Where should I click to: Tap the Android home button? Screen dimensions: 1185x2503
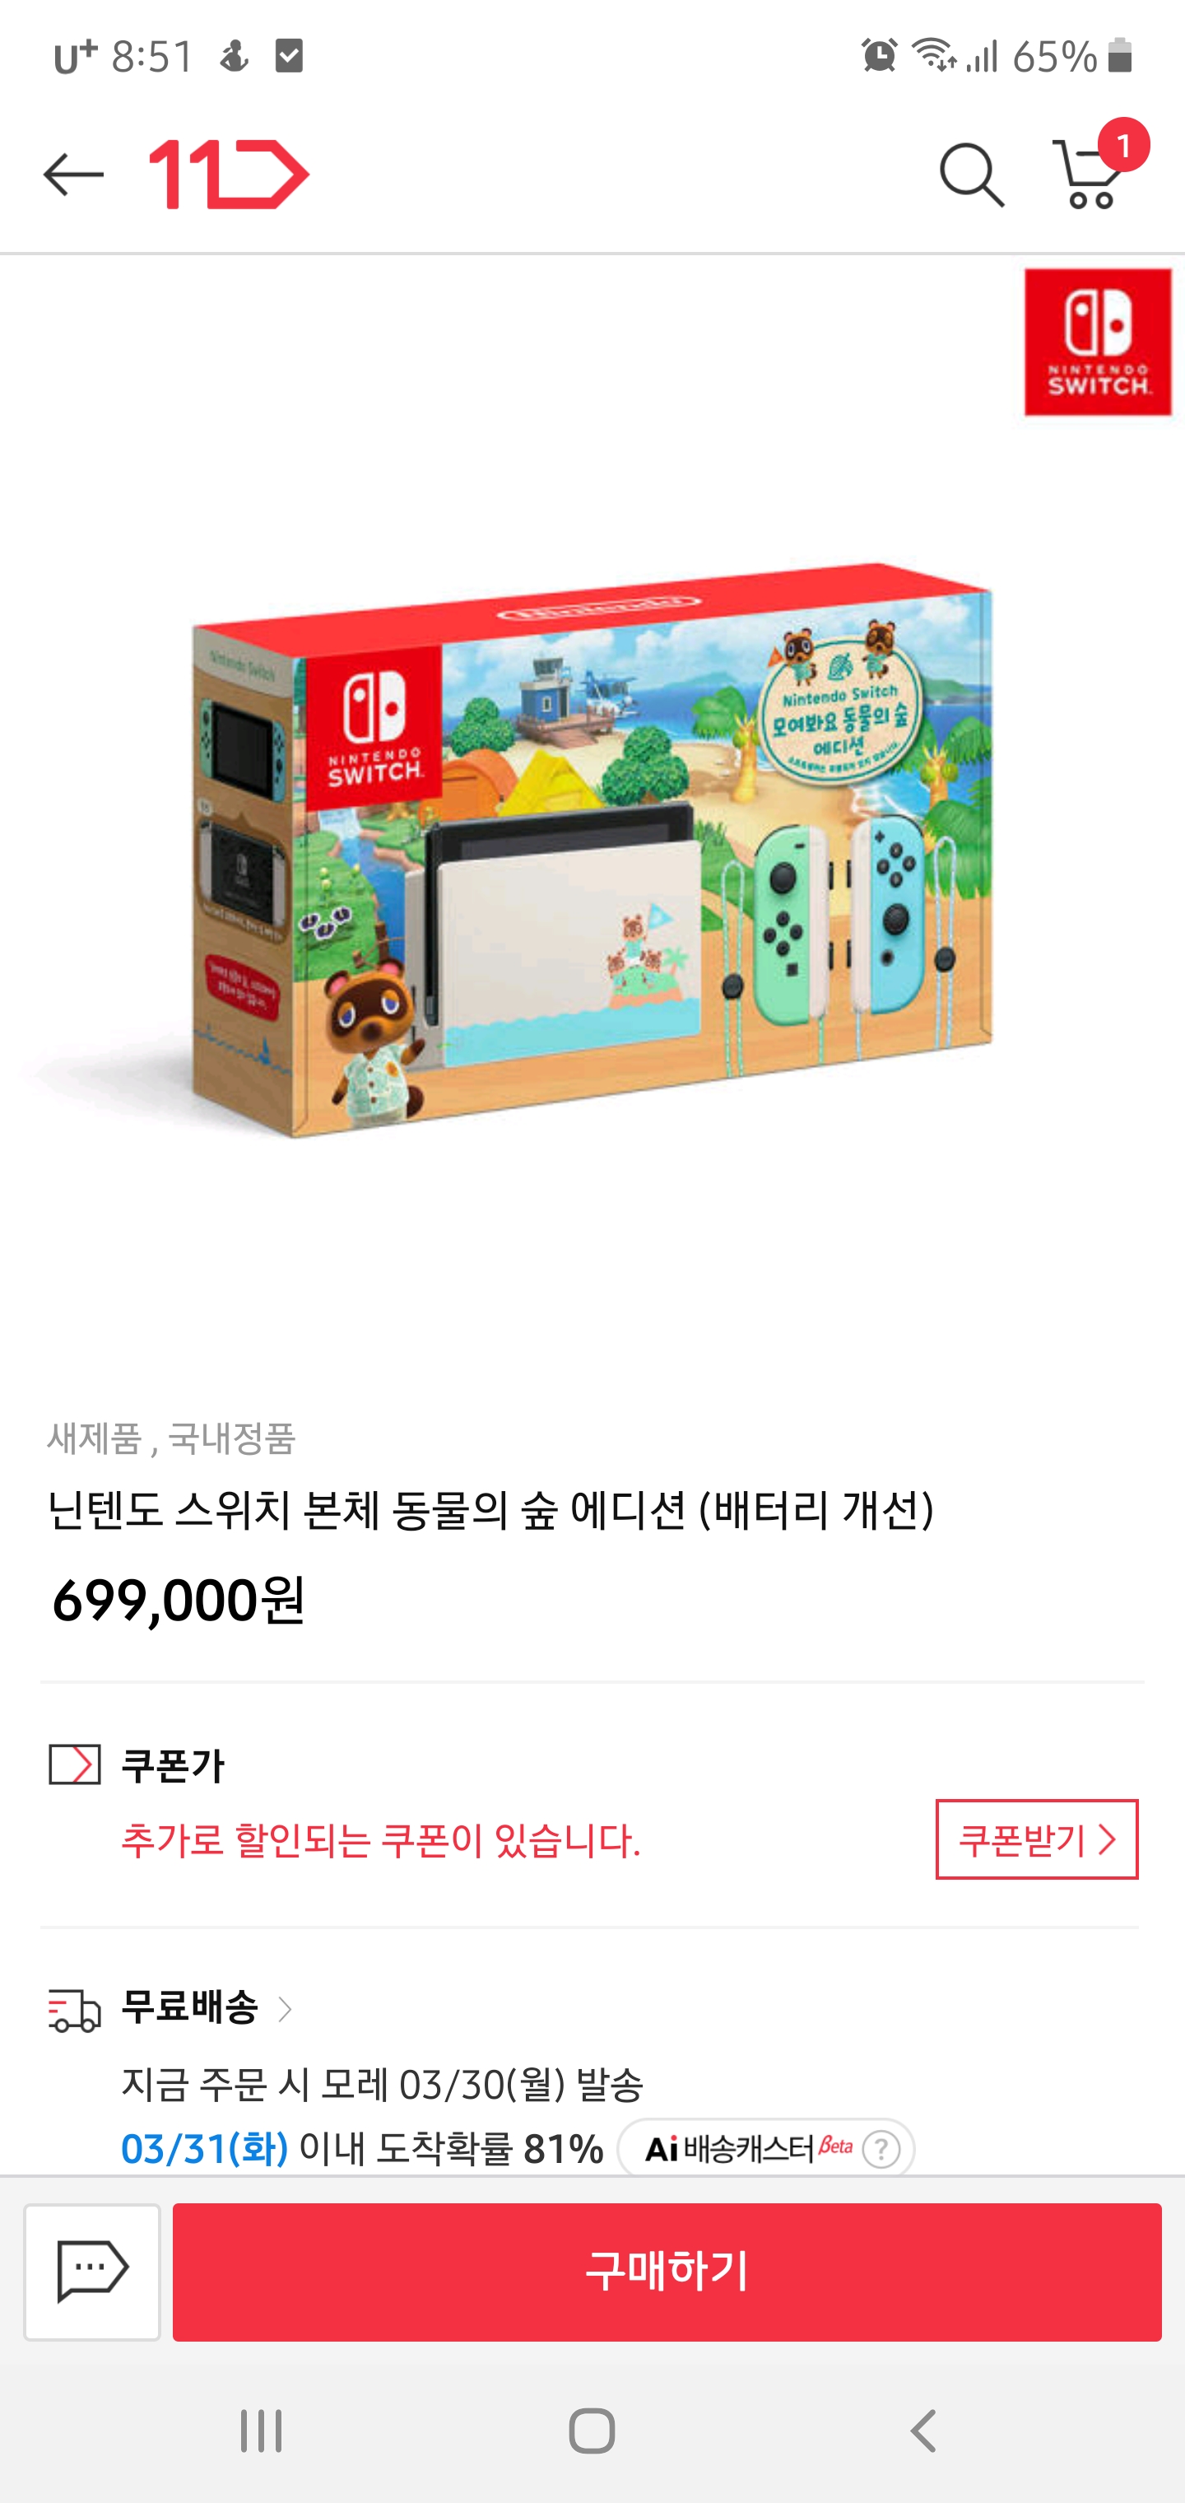592,2431
